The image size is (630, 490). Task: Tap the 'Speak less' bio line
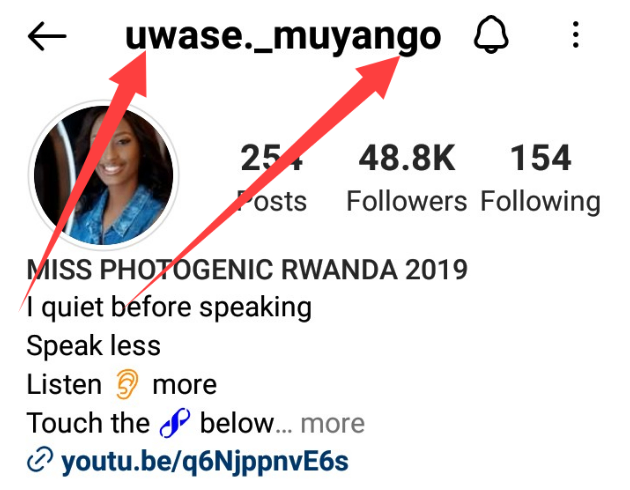(x=93, y=346)
